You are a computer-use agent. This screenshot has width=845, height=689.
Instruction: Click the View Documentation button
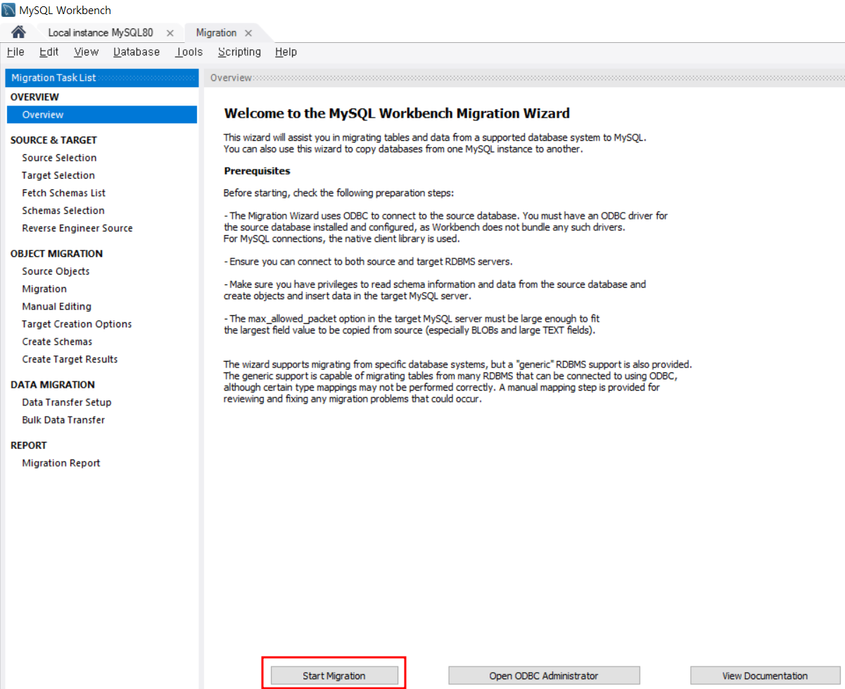pos(765,676)
